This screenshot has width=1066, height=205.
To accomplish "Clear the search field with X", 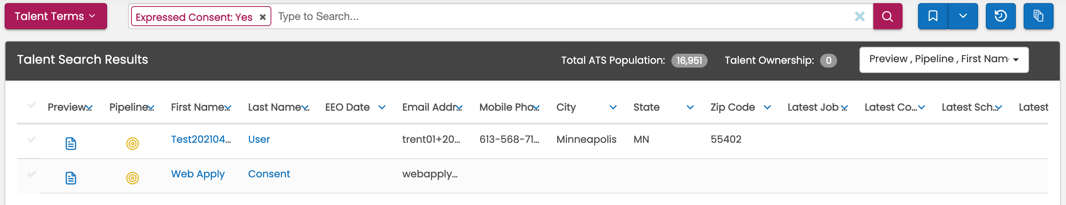I will coord(859,17).
